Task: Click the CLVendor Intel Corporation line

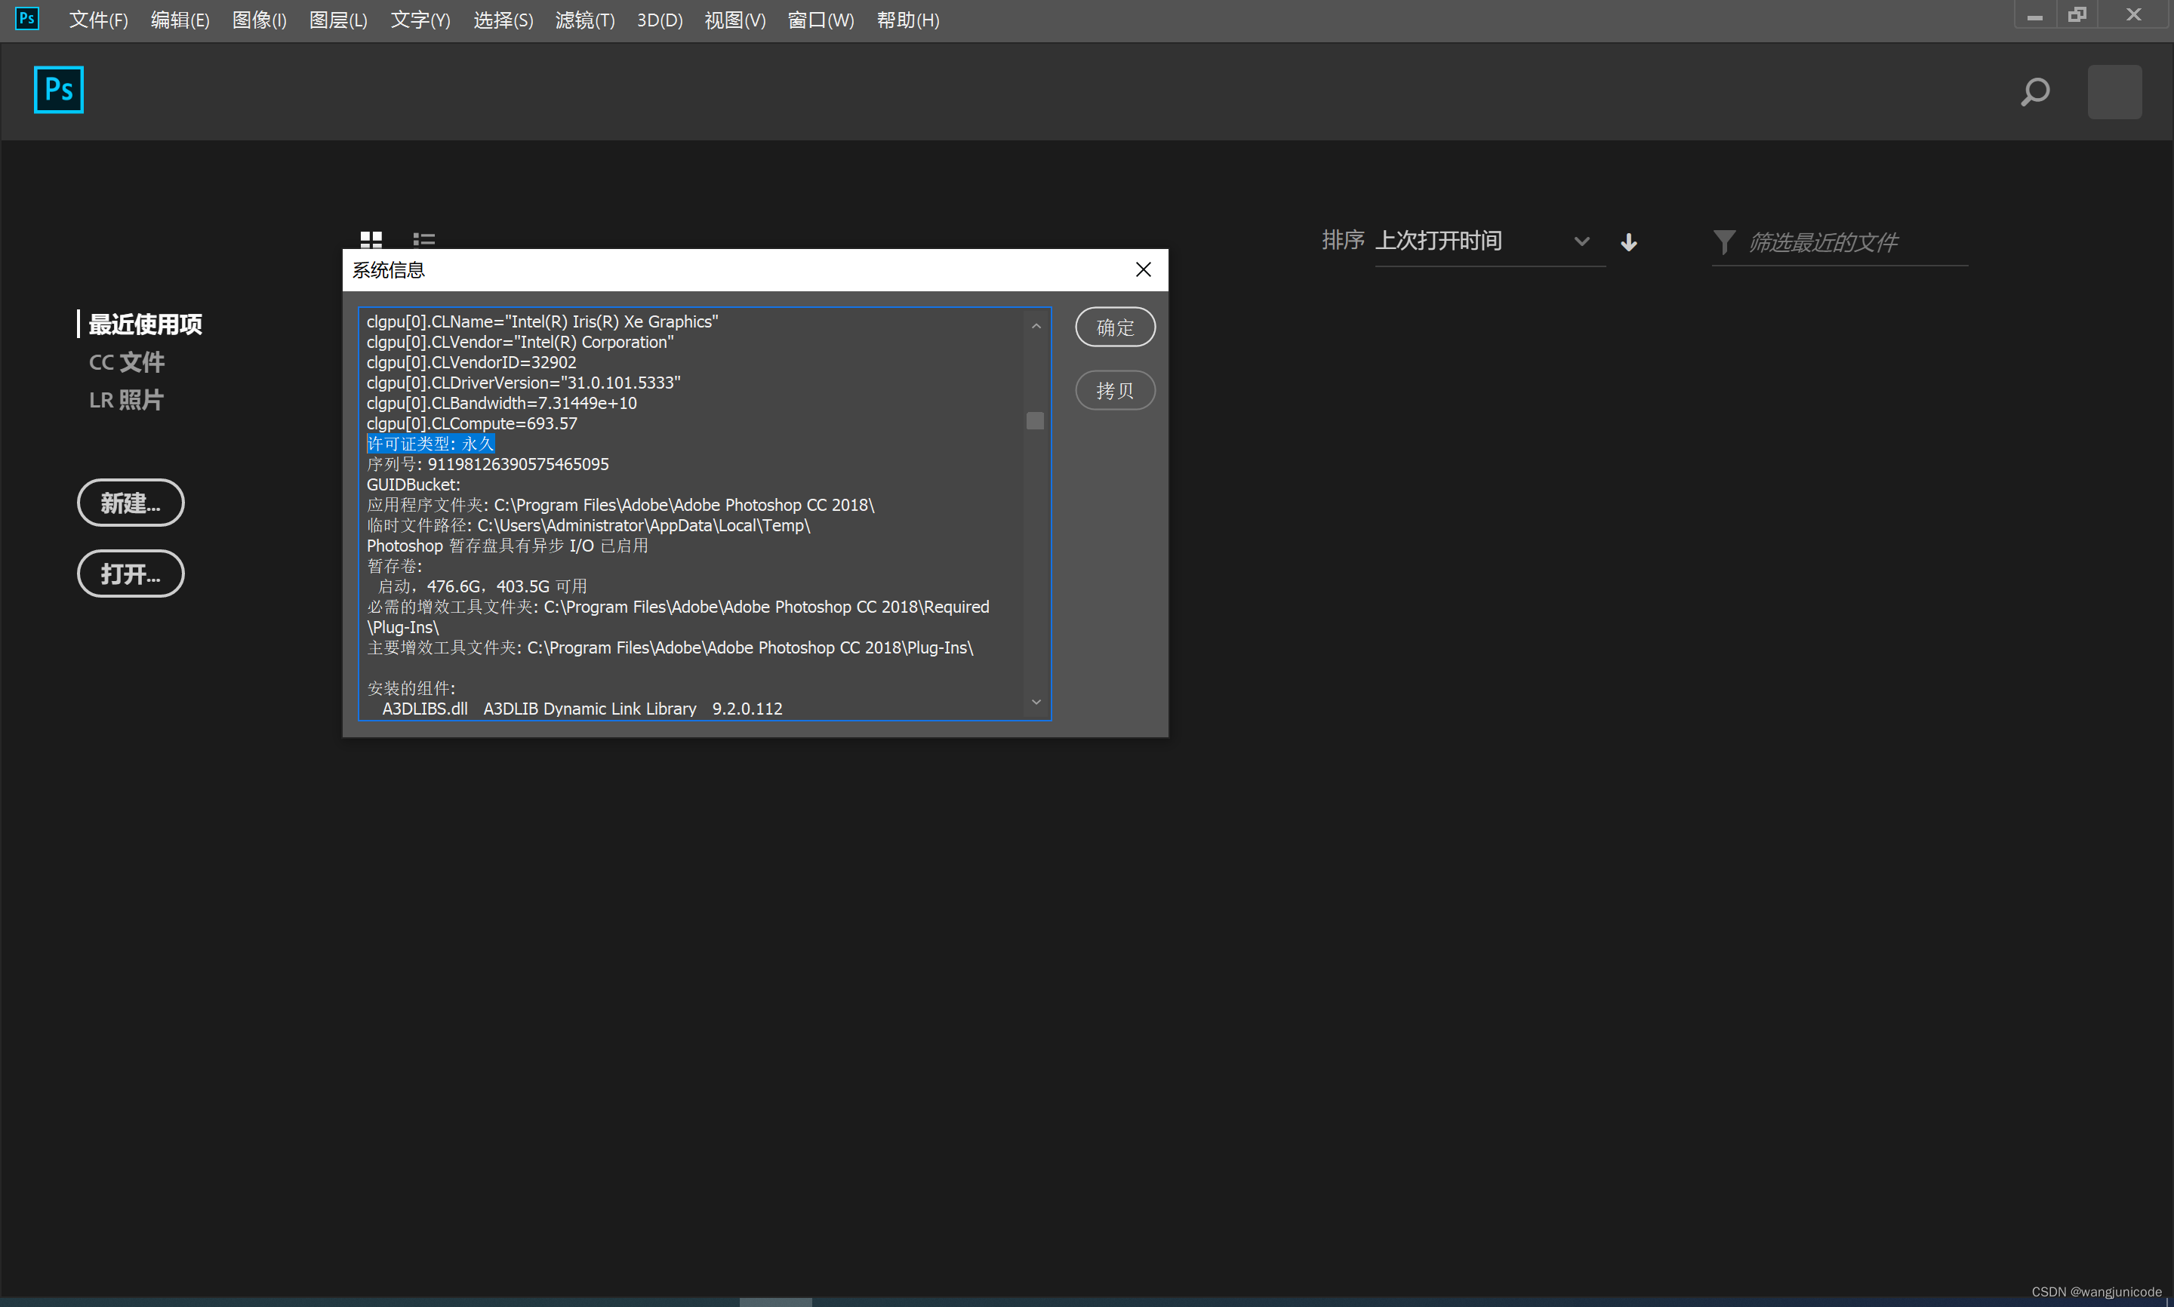Action: 519,342
